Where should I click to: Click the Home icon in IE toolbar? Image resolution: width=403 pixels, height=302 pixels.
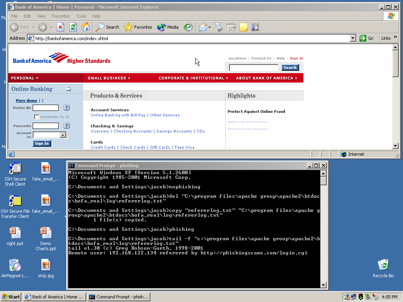tap(85, 27)
